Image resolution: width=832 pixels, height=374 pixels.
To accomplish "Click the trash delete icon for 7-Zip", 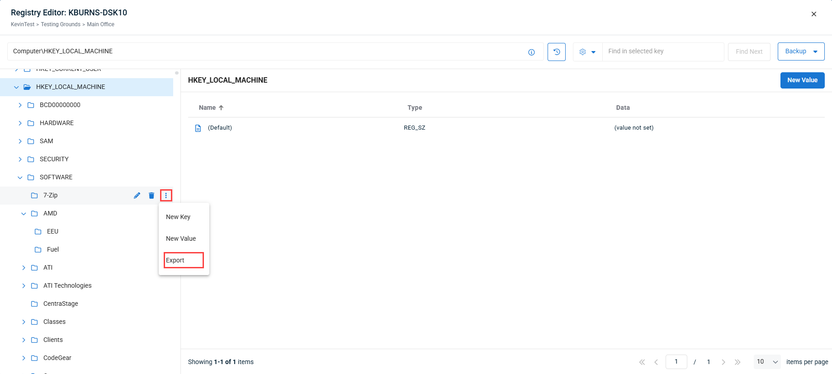I will click(x=151, y=196).
